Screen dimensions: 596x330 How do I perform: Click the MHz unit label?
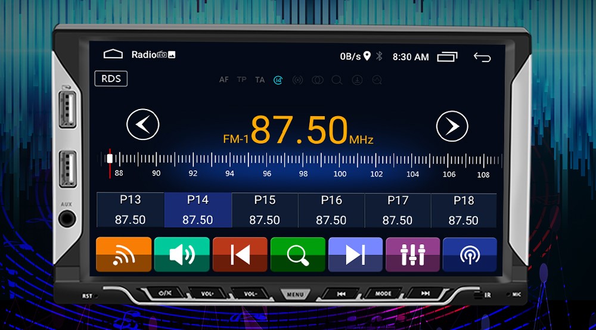[361, 140]
